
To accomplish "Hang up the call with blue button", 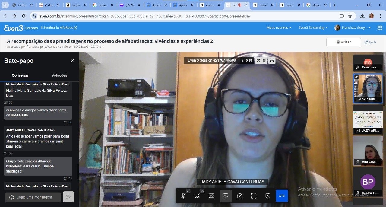I will click(x=282, y=196).
